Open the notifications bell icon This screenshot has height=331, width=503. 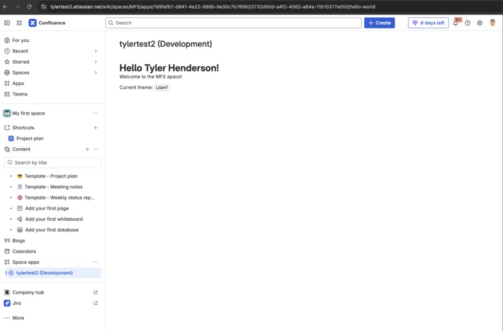(x=456, y=22)
